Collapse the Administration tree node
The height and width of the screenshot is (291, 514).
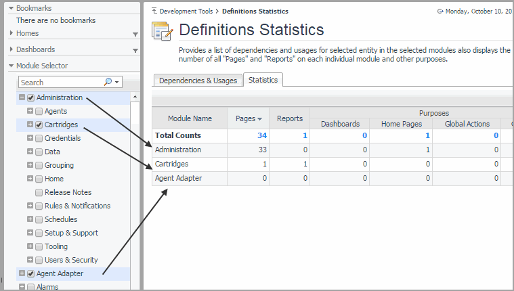point(22,97)
